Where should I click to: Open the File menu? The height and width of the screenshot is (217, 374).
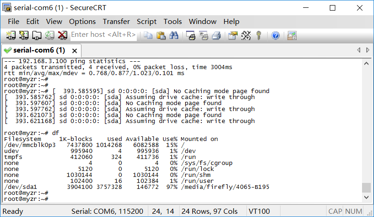[x=13, y=22]
